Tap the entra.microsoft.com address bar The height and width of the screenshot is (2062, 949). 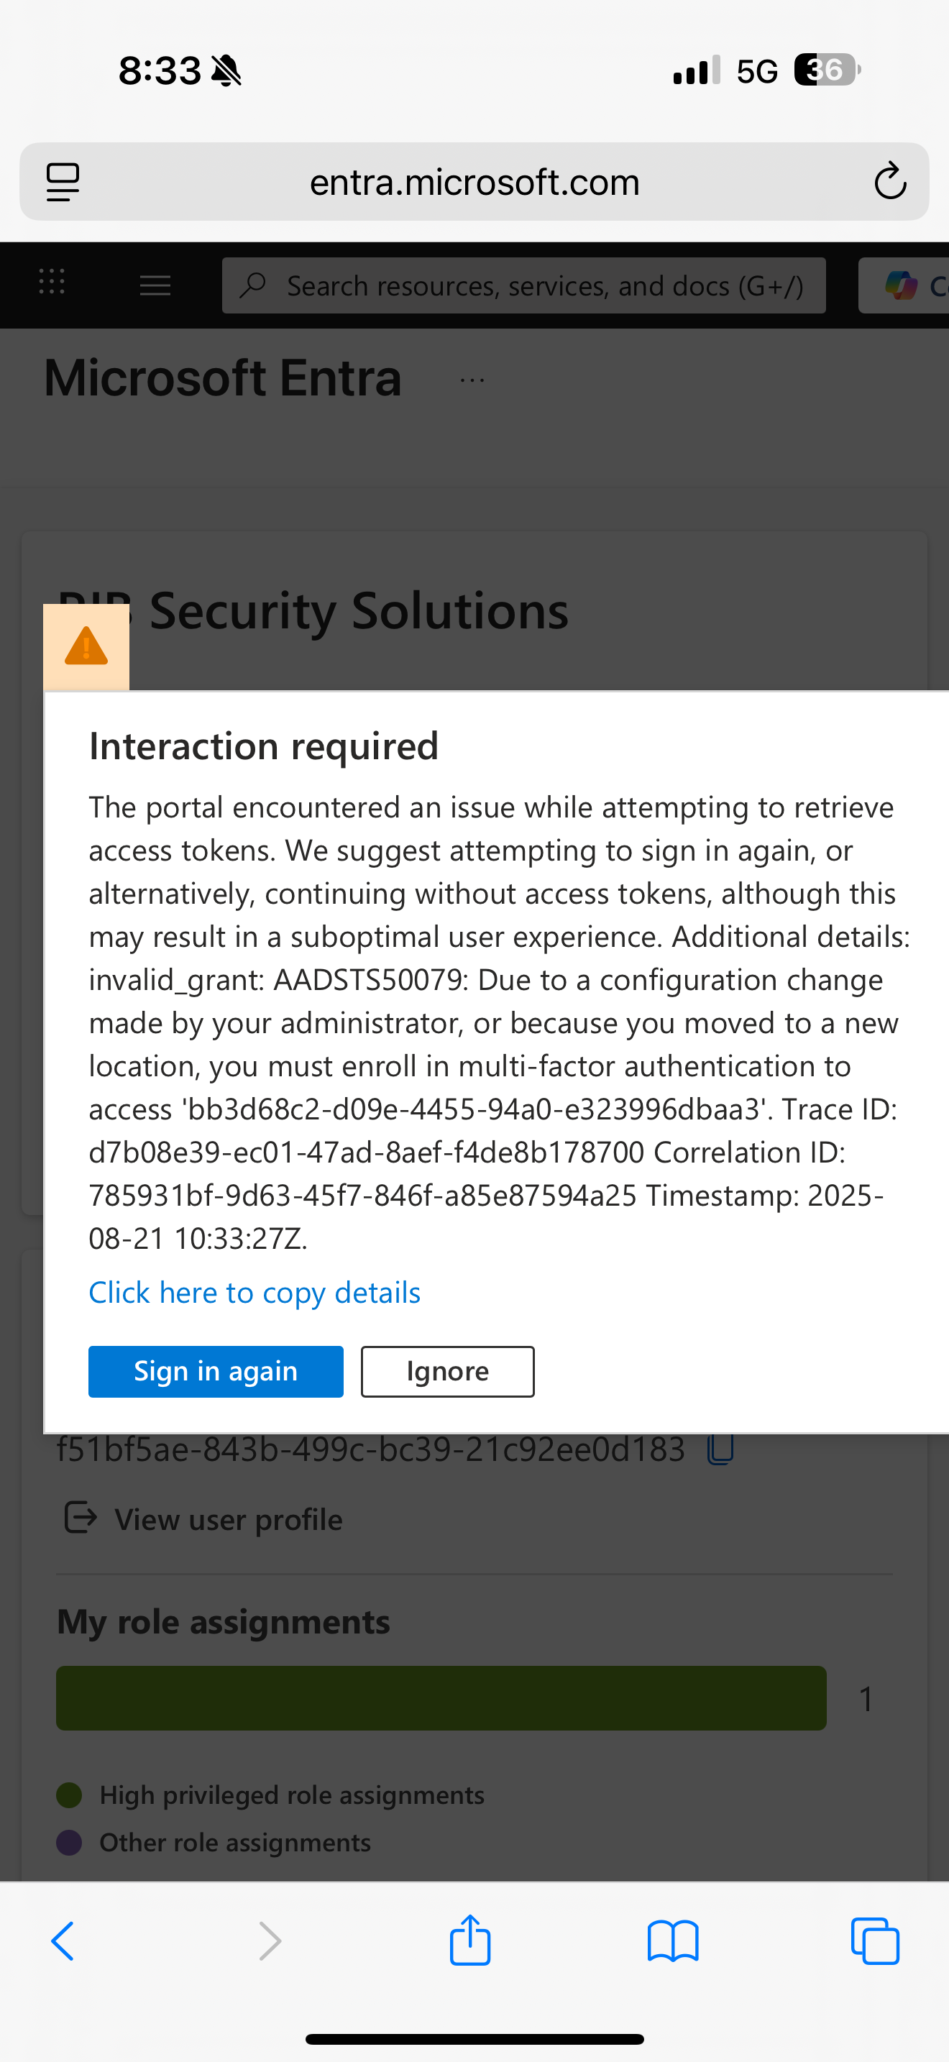[475, 182]
